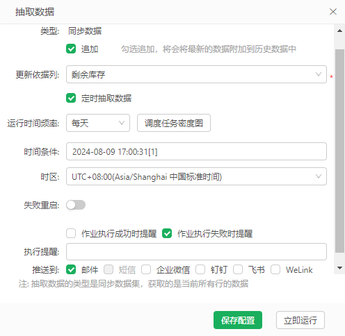Uncheck the 追加 checkbox
345x336 pixels.
(x=71, y=49)
